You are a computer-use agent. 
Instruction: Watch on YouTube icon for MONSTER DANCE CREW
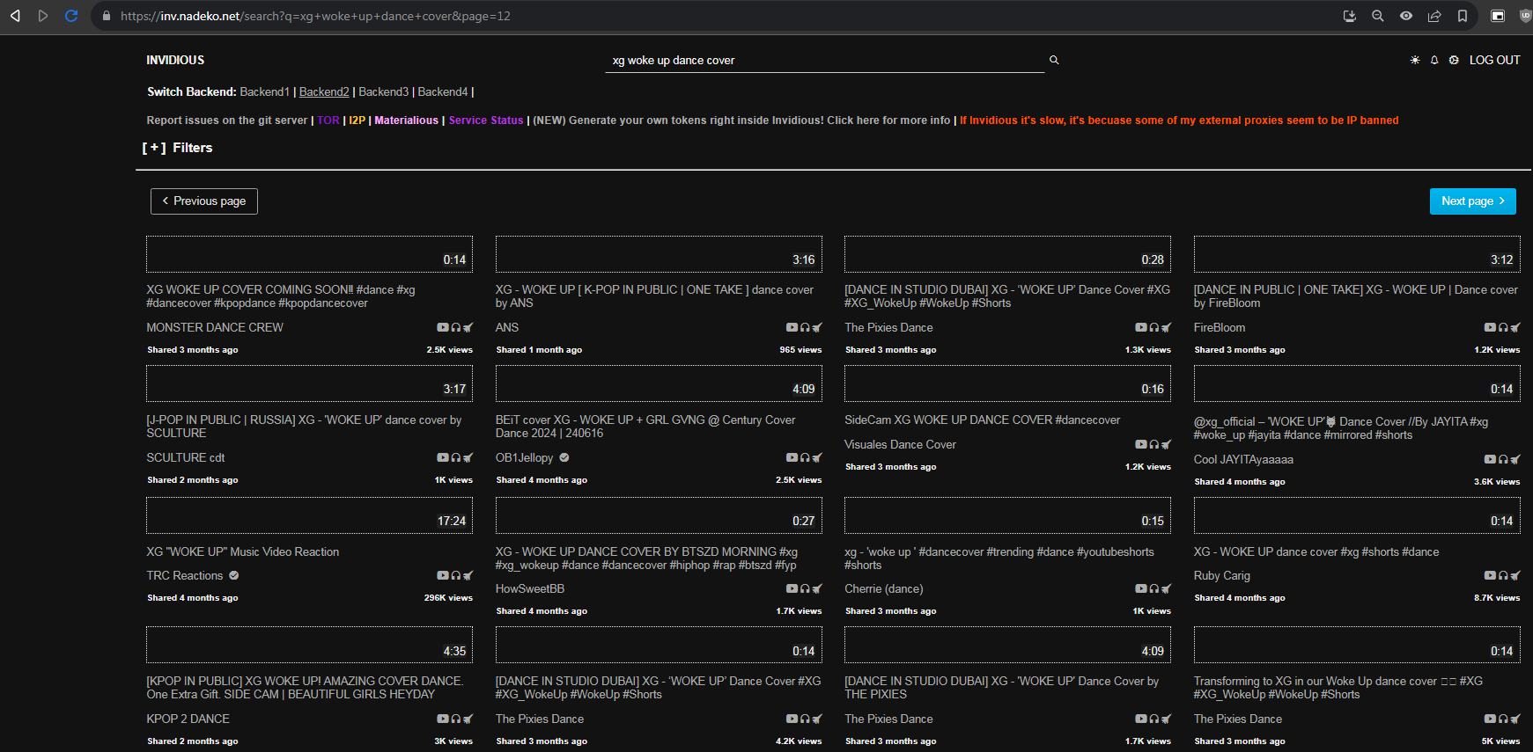(442, 327)
